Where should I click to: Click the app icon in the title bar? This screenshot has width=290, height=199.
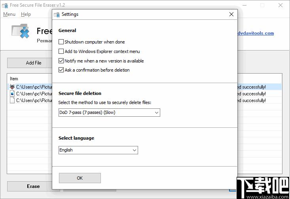pos(5,5)
